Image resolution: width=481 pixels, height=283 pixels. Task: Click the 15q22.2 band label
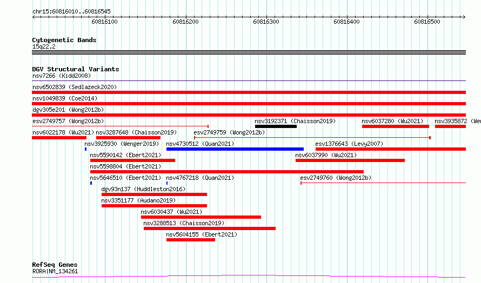click(x=44, y=46)
